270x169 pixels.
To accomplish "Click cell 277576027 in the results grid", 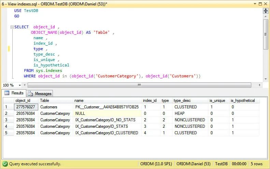I will (26, 107).
